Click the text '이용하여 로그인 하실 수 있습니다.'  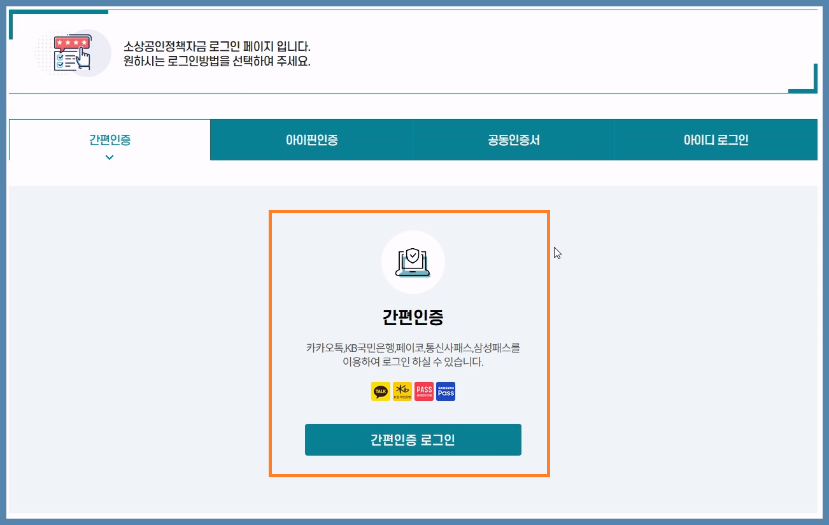coord(413,363)
